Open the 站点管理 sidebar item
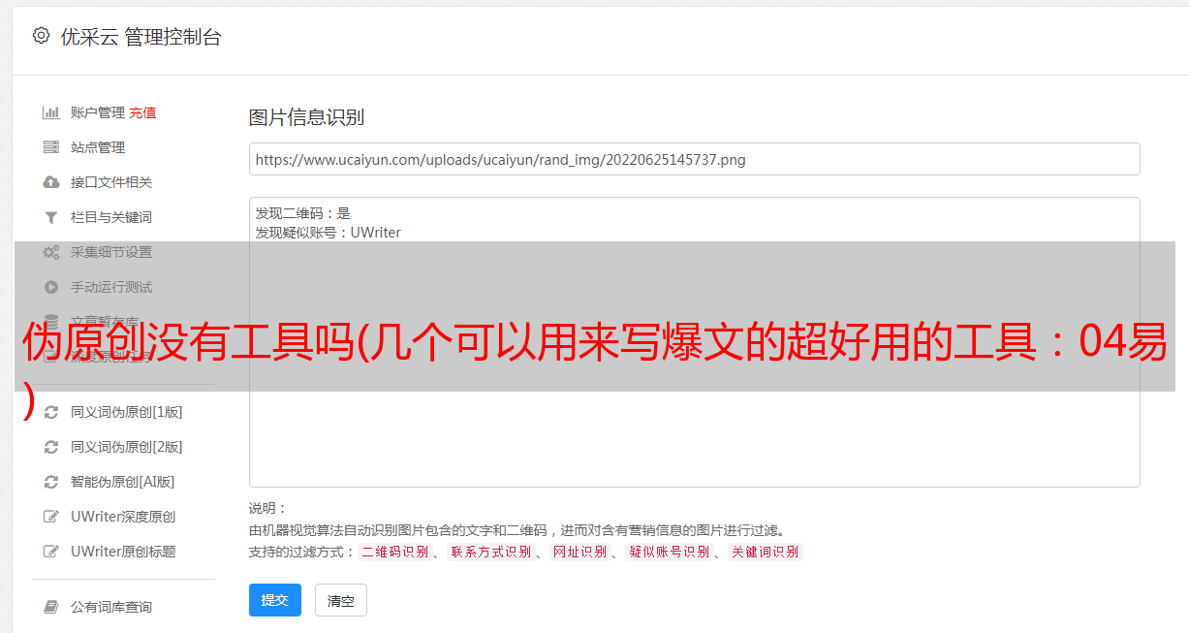 [98, 147]
